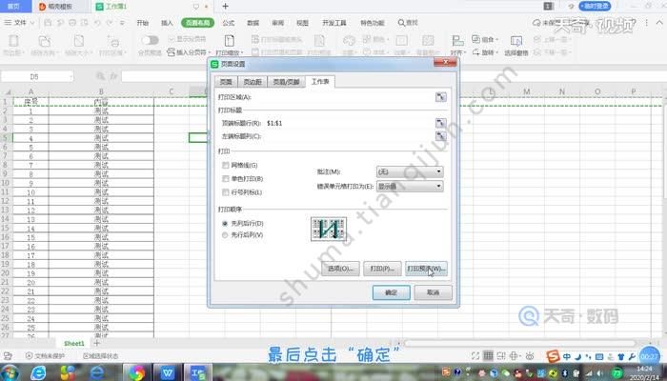Add a new sheet with plus icon
The height and width of the screenshot is (381, 667).
[x=96, y=343]
